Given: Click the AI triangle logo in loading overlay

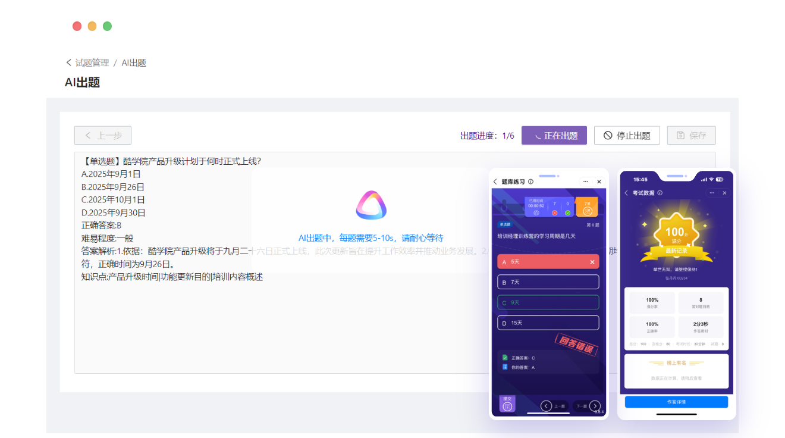Looking at the screenshot, I should click(371, 206).
